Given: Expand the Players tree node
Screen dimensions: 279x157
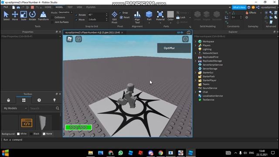Looking at the screenshot, I should coord(195,45).
